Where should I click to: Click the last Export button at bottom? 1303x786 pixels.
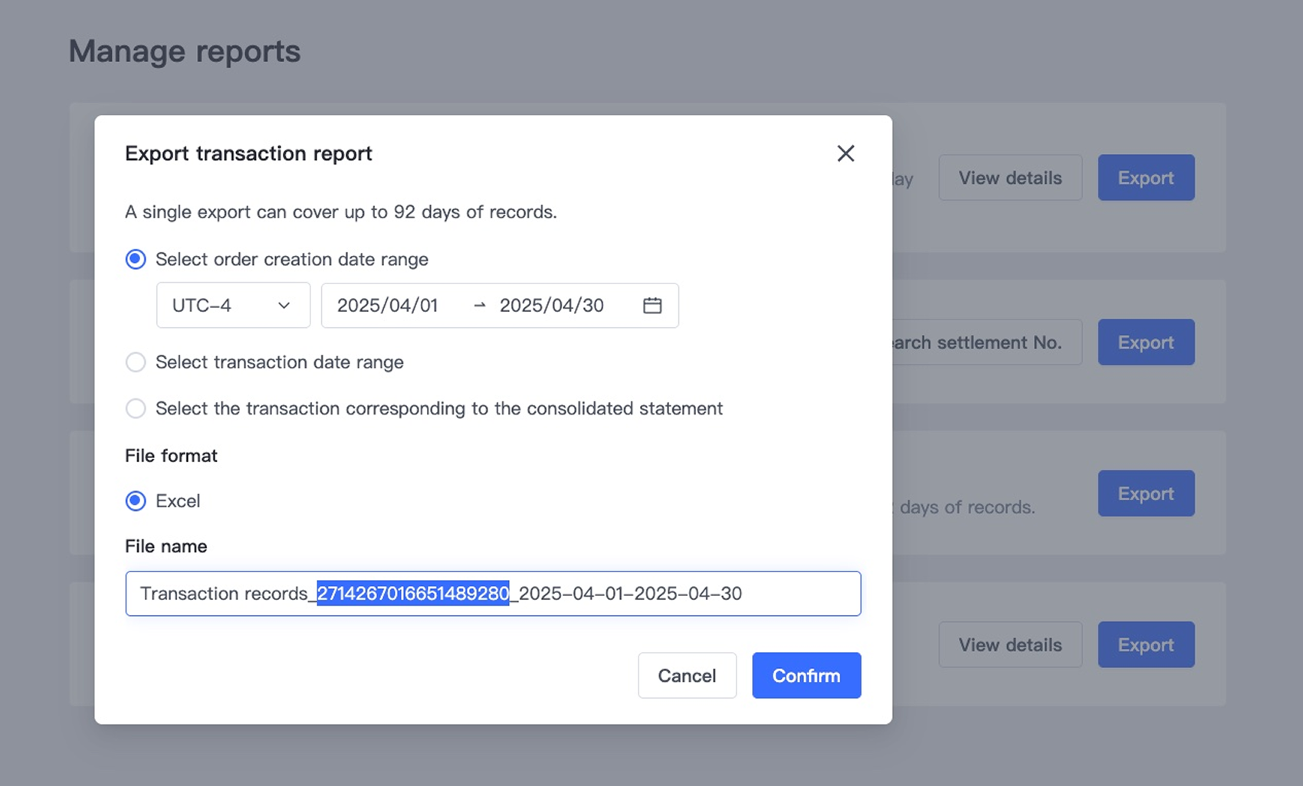pos(1146,645)
